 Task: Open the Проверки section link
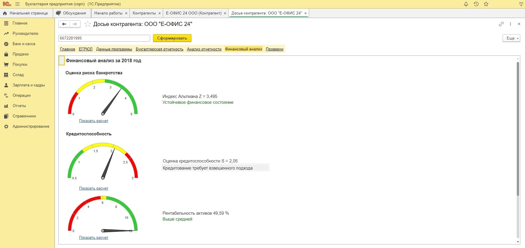pos(274,49)
